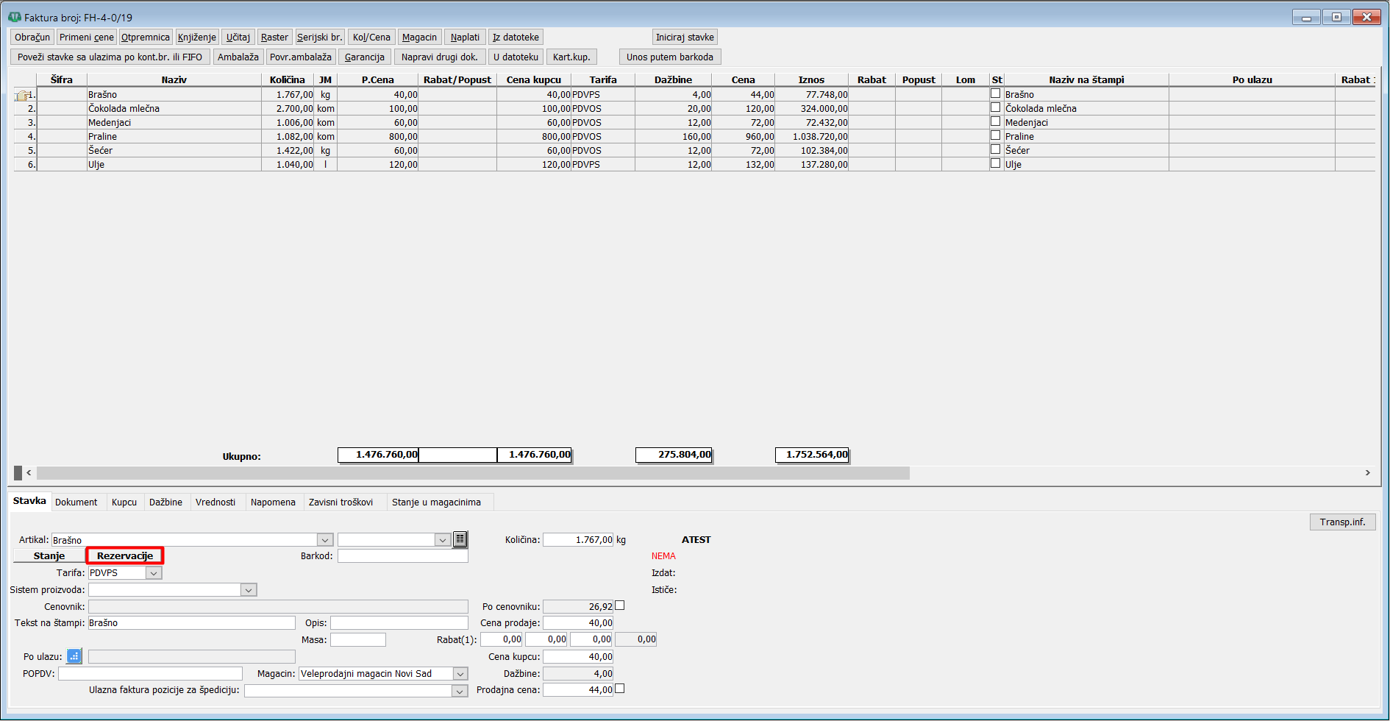Click the app icon in title bar
This screenshot has width=1390, height=721.
15,17
